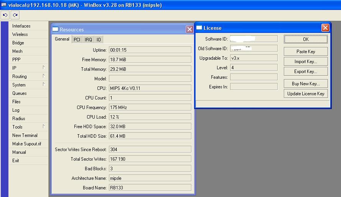Click the empty Model field
341x197 pixels.
click(150, 78)
